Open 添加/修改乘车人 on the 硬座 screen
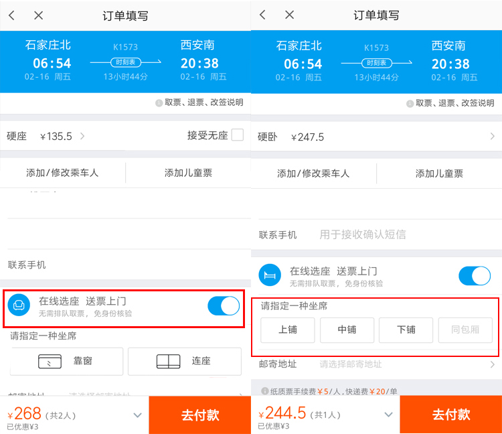This screenshot has width=502, height=434. click(62, 173)
